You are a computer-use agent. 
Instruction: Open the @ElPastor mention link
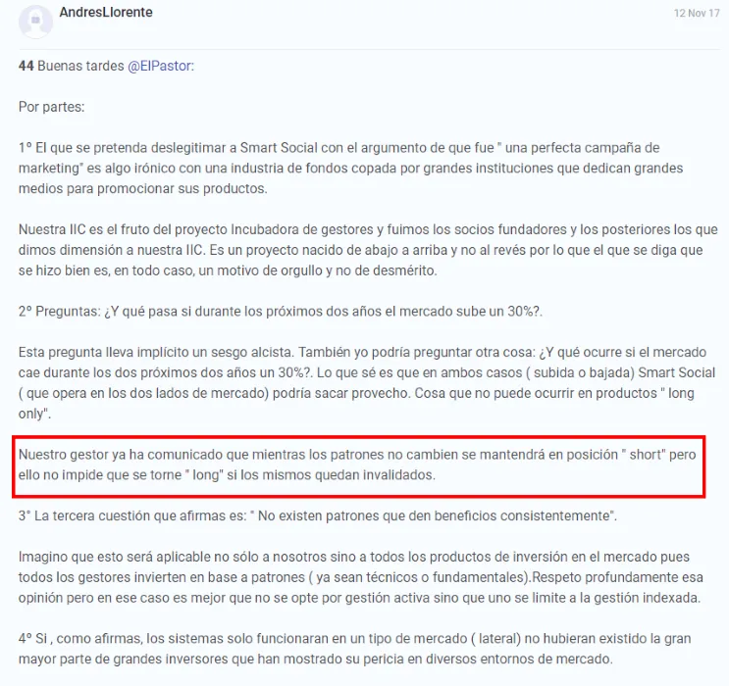pyautogui.click(x=161, y=66)
